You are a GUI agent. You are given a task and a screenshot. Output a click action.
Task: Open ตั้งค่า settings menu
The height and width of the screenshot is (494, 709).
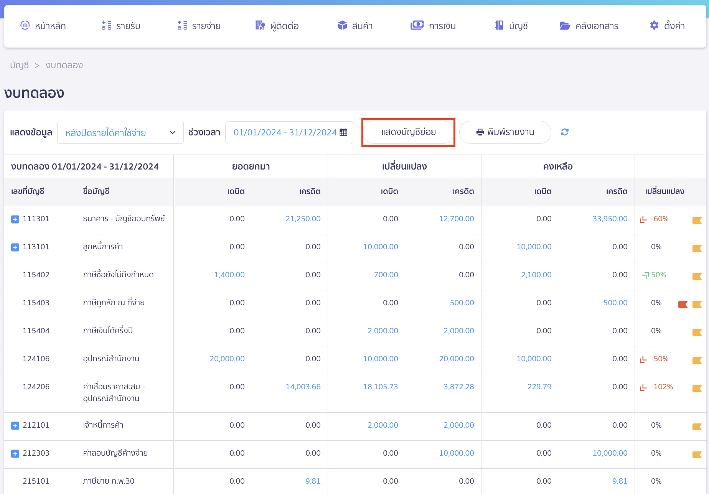point(667,26)
